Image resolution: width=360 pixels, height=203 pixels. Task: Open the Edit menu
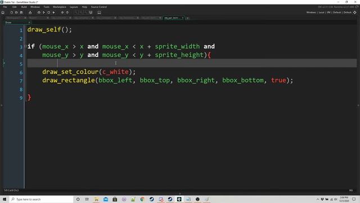tap(15, 7)
